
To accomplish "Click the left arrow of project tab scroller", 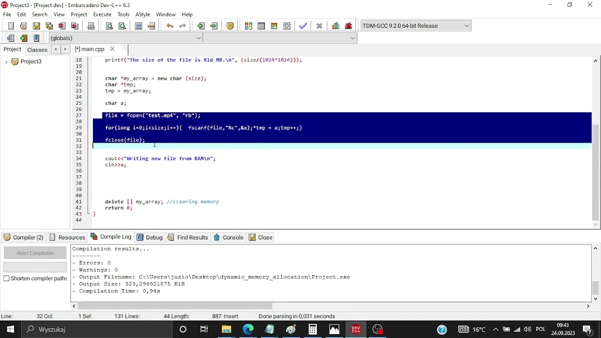I will 55,49.
